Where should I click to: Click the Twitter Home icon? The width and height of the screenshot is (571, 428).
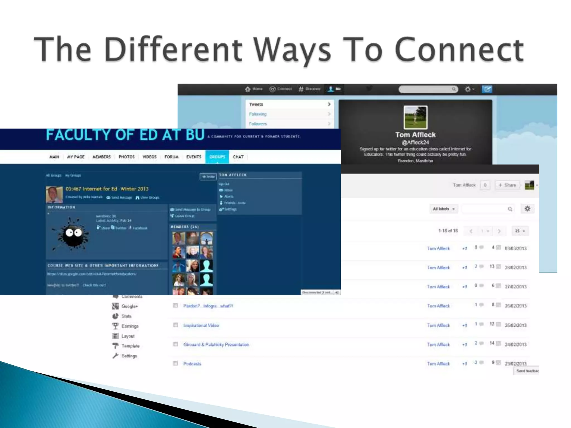pos(248,89)
